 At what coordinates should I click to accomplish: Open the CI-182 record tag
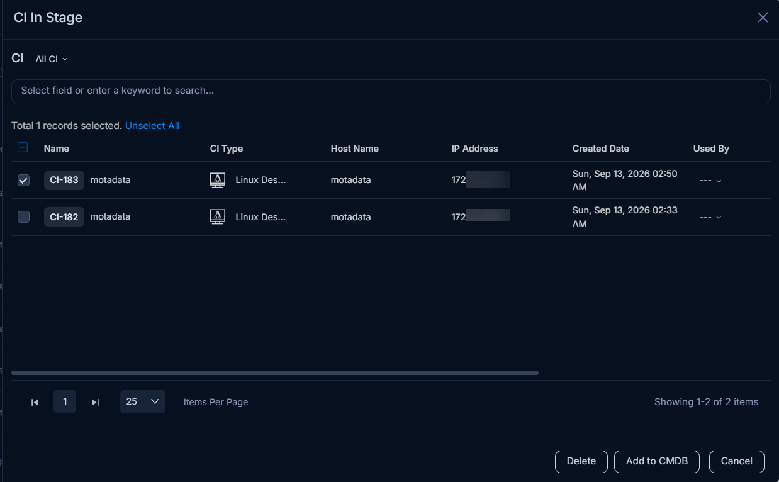coord(64,217)
